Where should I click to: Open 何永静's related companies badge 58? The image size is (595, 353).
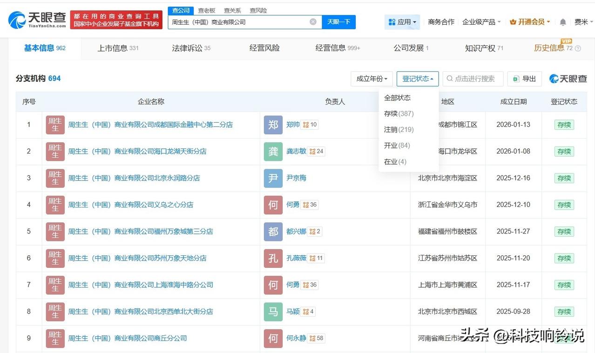point(317,338)
